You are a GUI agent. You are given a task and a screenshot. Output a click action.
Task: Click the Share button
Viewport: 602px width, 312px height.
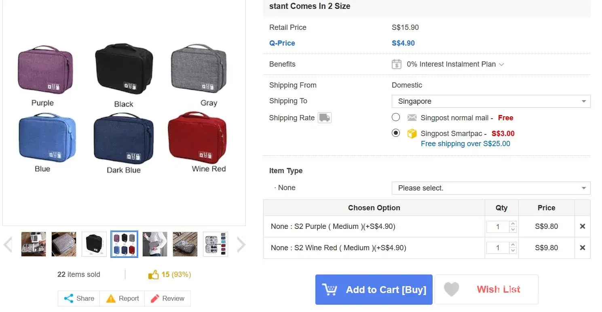pyautogui.click(x=79, y=299)
